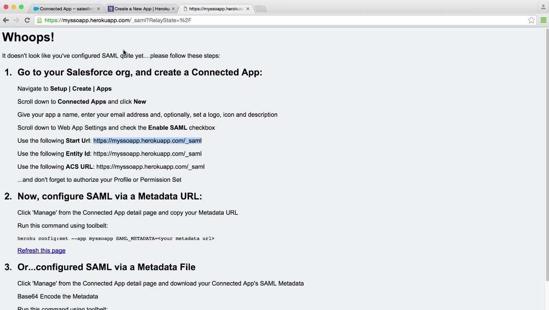This screenshot has height=310, width=549.
Task: Click the 'configure SAML via a Metadata URL' heading
Action: pos(109,196)
